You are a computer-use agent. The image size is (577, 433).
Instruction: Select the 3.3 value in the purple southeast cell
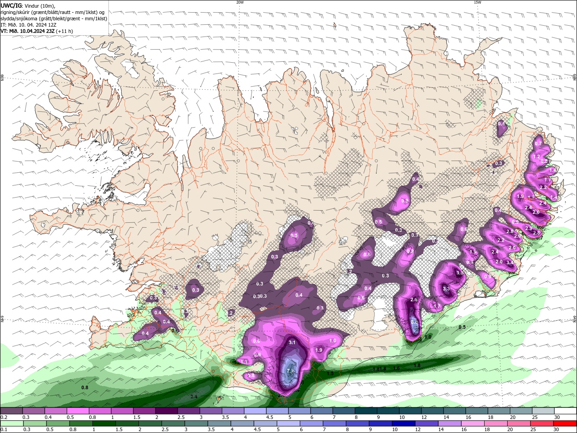point(446,289)
